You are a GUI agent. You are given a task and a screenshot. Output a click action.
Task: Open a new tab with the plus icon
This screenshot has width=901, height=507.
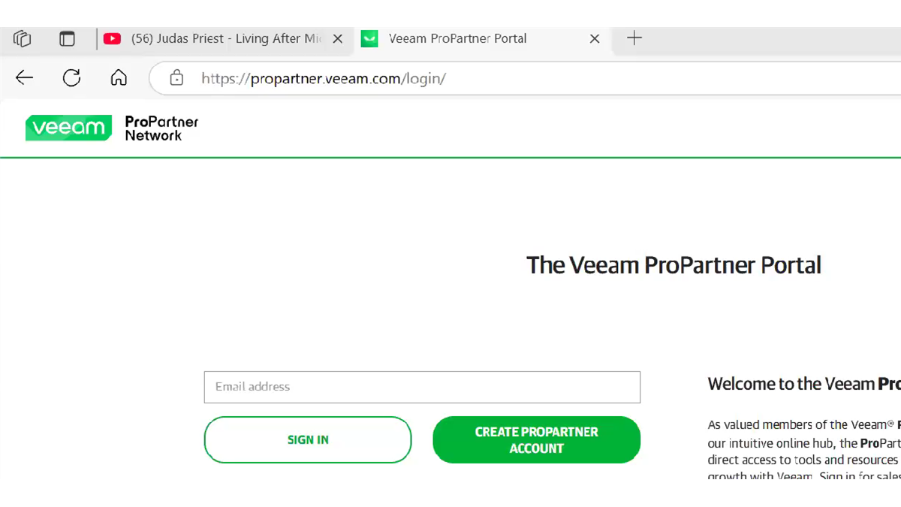634,38
